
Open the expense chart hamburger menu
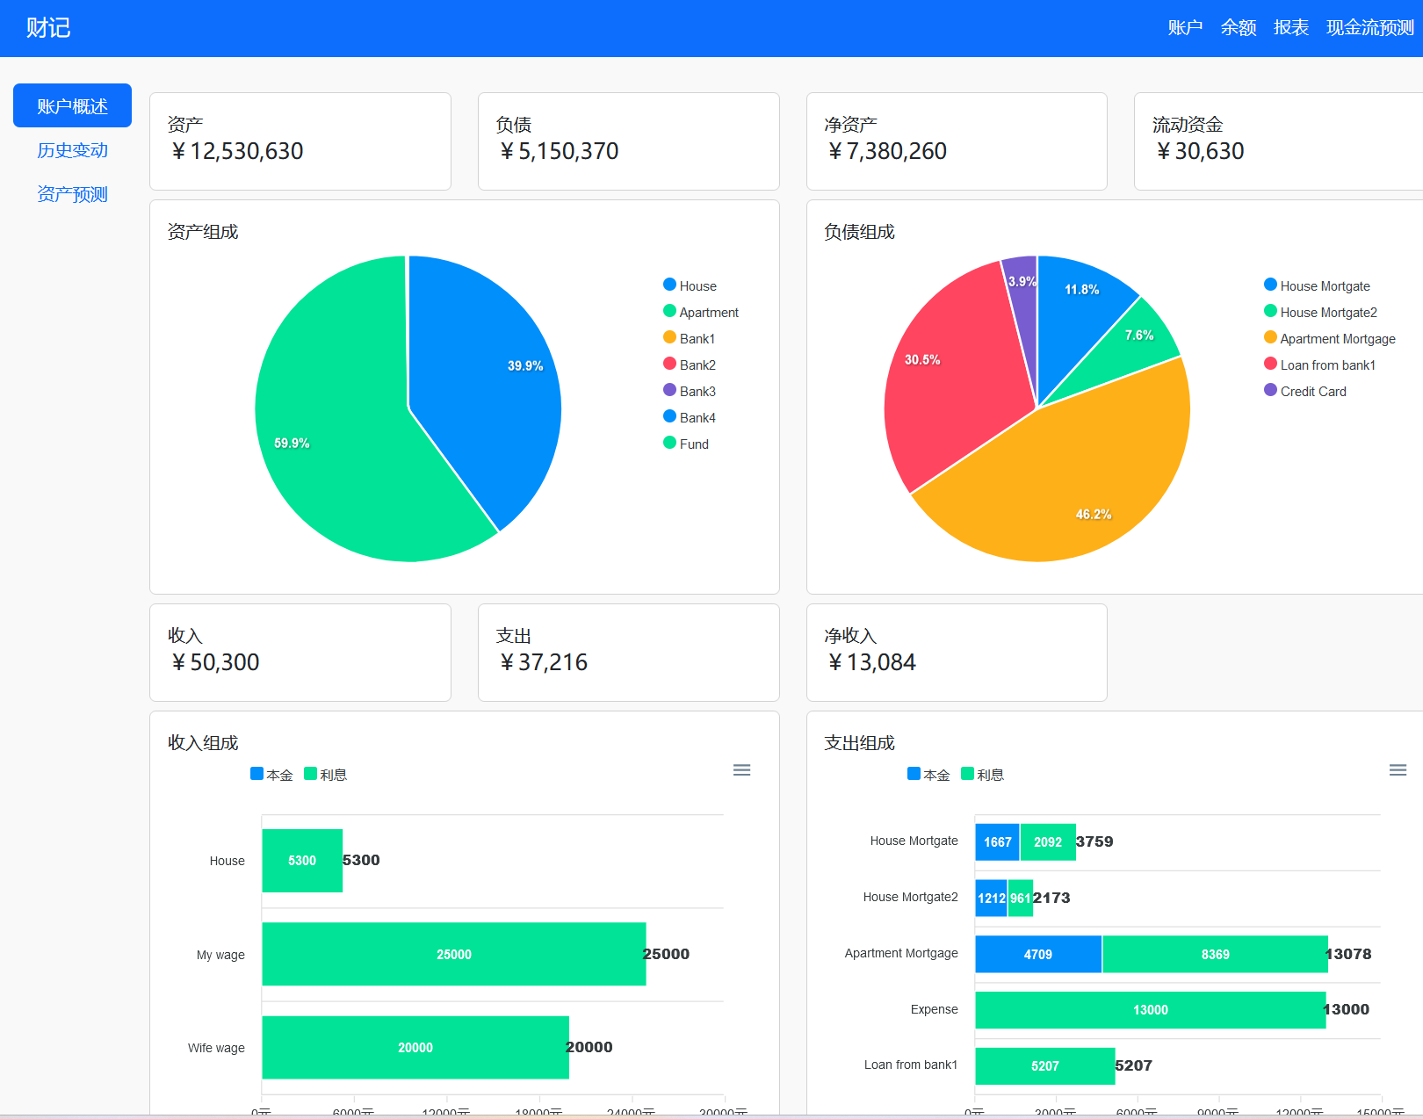point(1398,770)
